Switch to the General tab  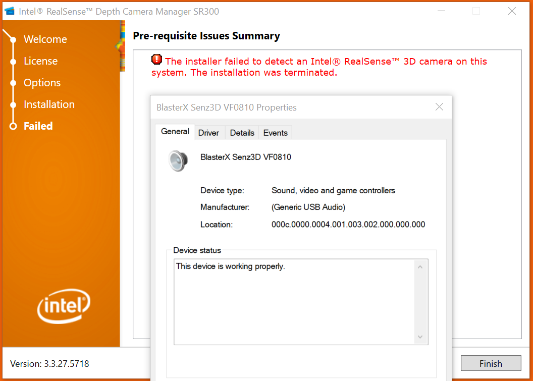coord(175,132)
